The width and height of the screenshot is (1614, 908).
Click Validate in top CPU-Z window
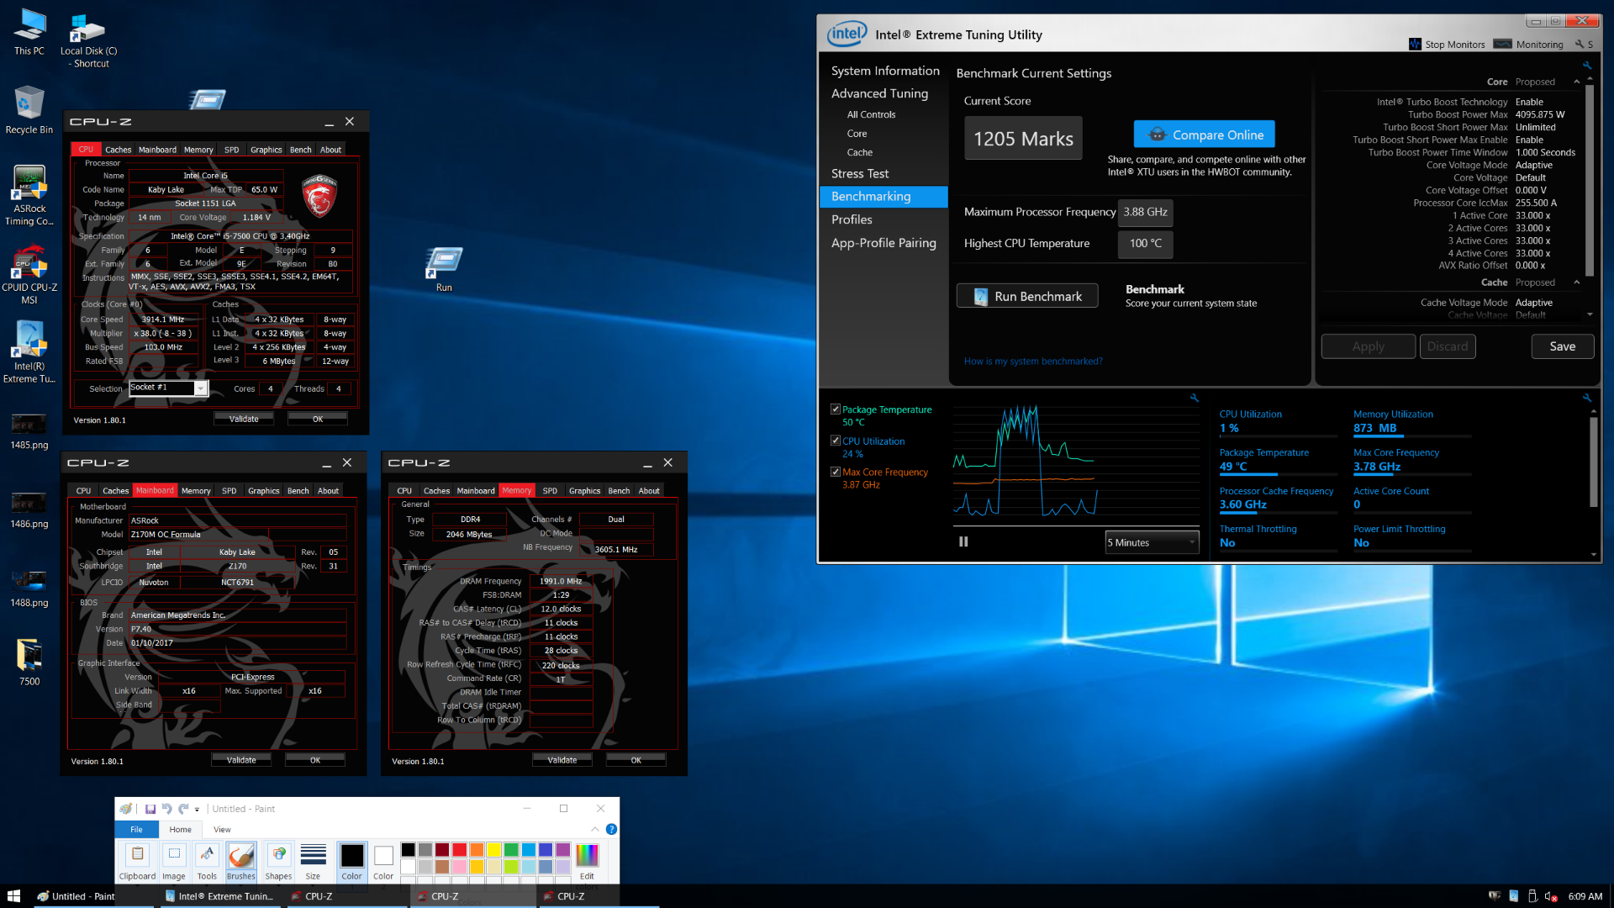244,419
